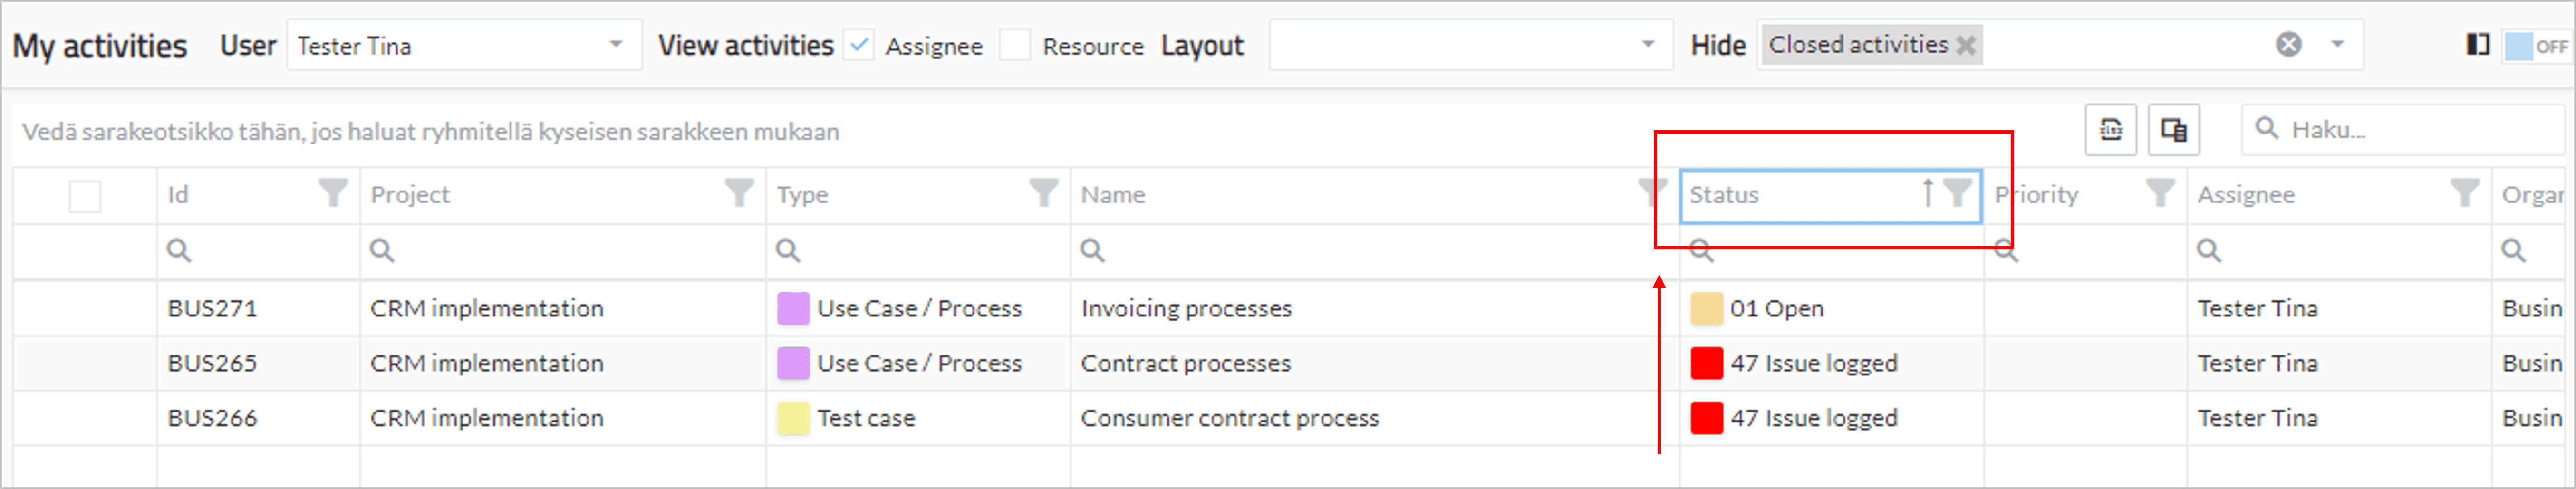
Task: Open the Project column filter icon
Action: pos(739,192)
